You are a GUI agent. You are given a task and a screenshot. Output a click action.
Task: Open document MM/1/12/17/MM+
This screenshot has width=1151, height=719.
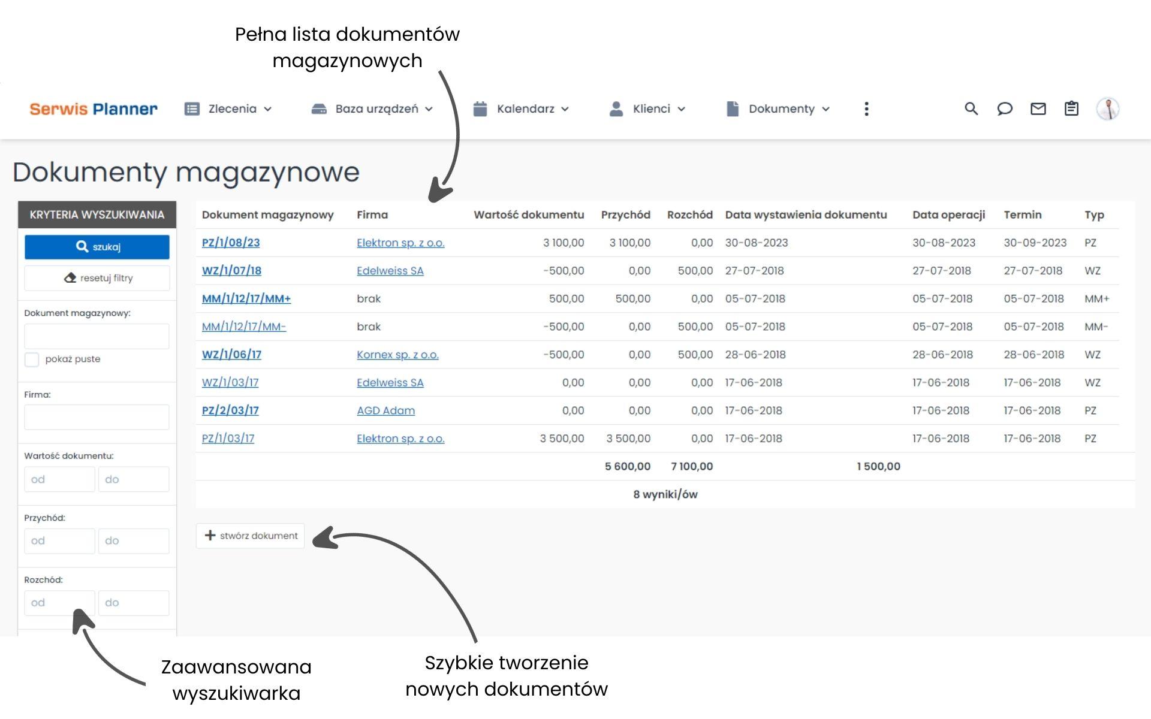tap(246, 298)
